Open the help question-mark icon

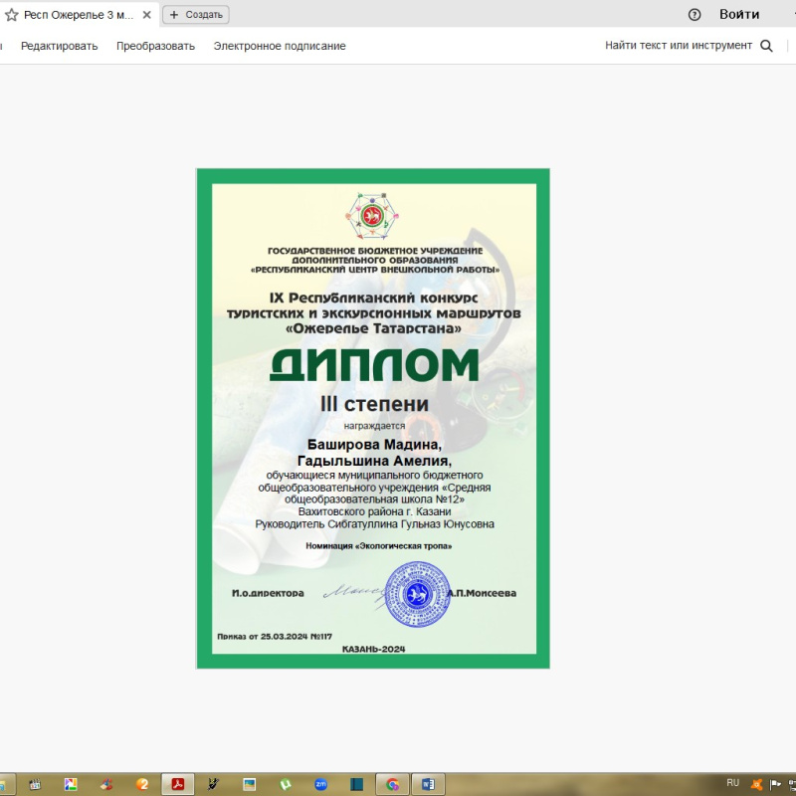coord(694,14)
